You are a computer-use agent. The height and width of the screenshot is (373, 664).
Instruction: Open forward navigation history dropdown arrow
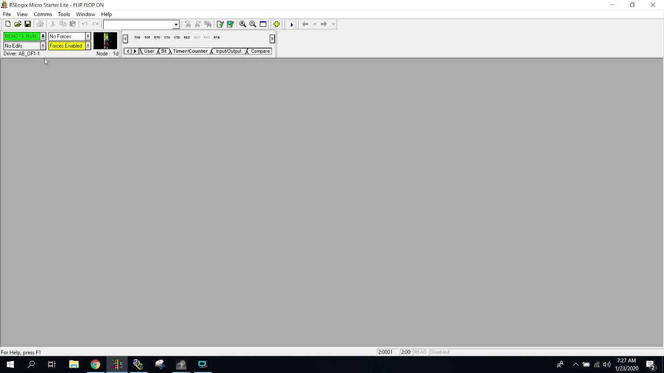333,24
